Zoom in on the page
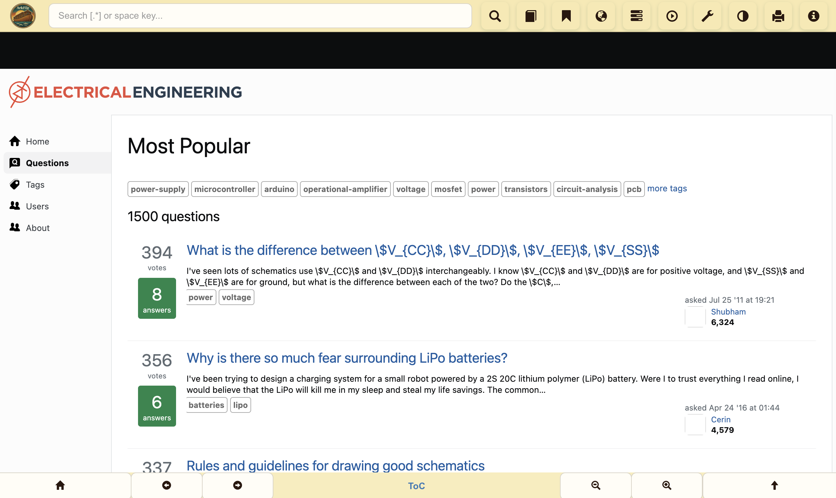 click(x=667, y=485)
